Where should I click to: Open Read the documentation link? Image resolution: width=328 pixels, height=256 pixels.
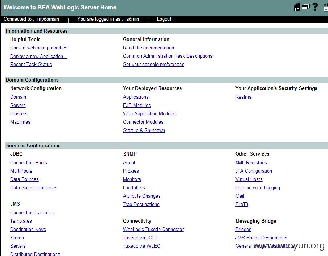148,48
